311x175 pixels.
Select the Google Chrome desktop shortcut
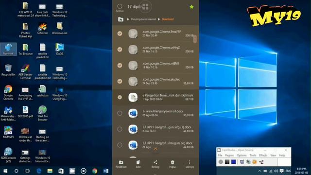click(x=8, y=92)
